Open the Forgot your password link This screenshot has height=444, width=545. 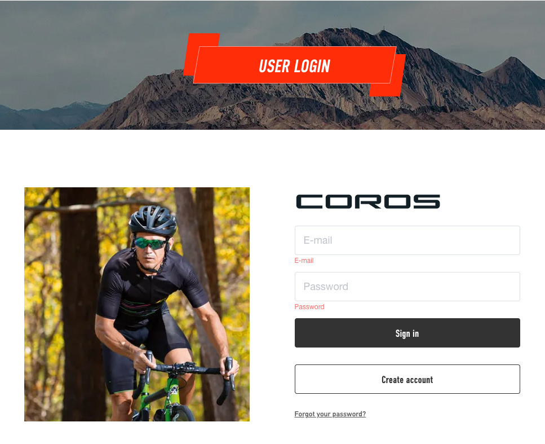click(x=330, y=414)
